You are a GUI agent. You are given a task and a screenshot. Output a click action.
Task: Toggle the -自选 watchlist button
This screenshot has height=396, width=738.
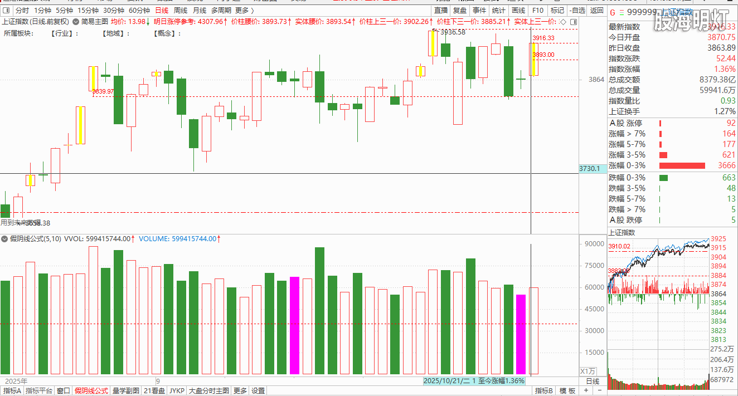(x=577, y=11)
